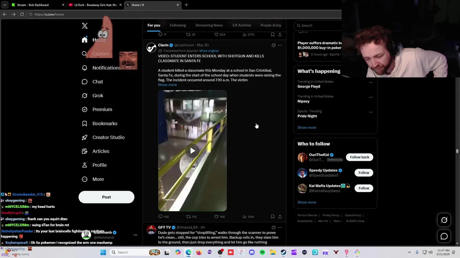Bookmark the Clarín post
The width and height of the screenshot is (460, 258).
[x=273, y=216]
